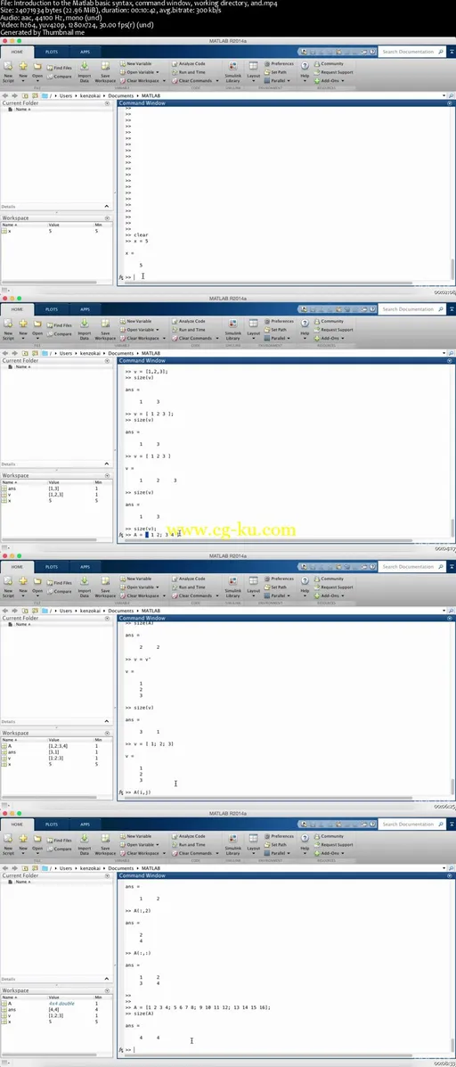Screen dimensions: 456x1067
Task: Click the 4x4 double value in bottom frame Workspace
Action: click(61, 1004)
